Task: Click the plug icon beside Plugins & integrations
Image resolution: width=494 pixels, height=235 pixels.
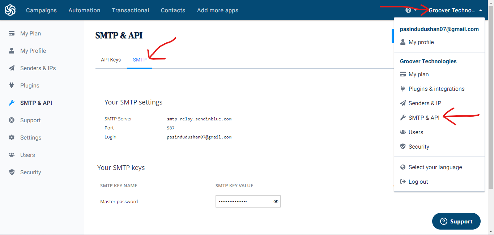Action: click(x=403, y=89)
